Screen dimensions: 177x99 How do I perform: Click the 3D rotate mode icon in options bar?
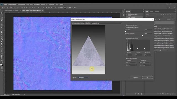click(x=65, y=7)
